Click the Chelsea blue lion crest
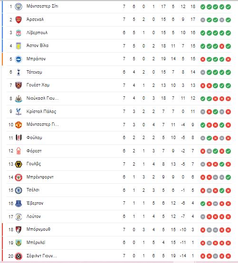238x263 pixels. tap(19, 190)
